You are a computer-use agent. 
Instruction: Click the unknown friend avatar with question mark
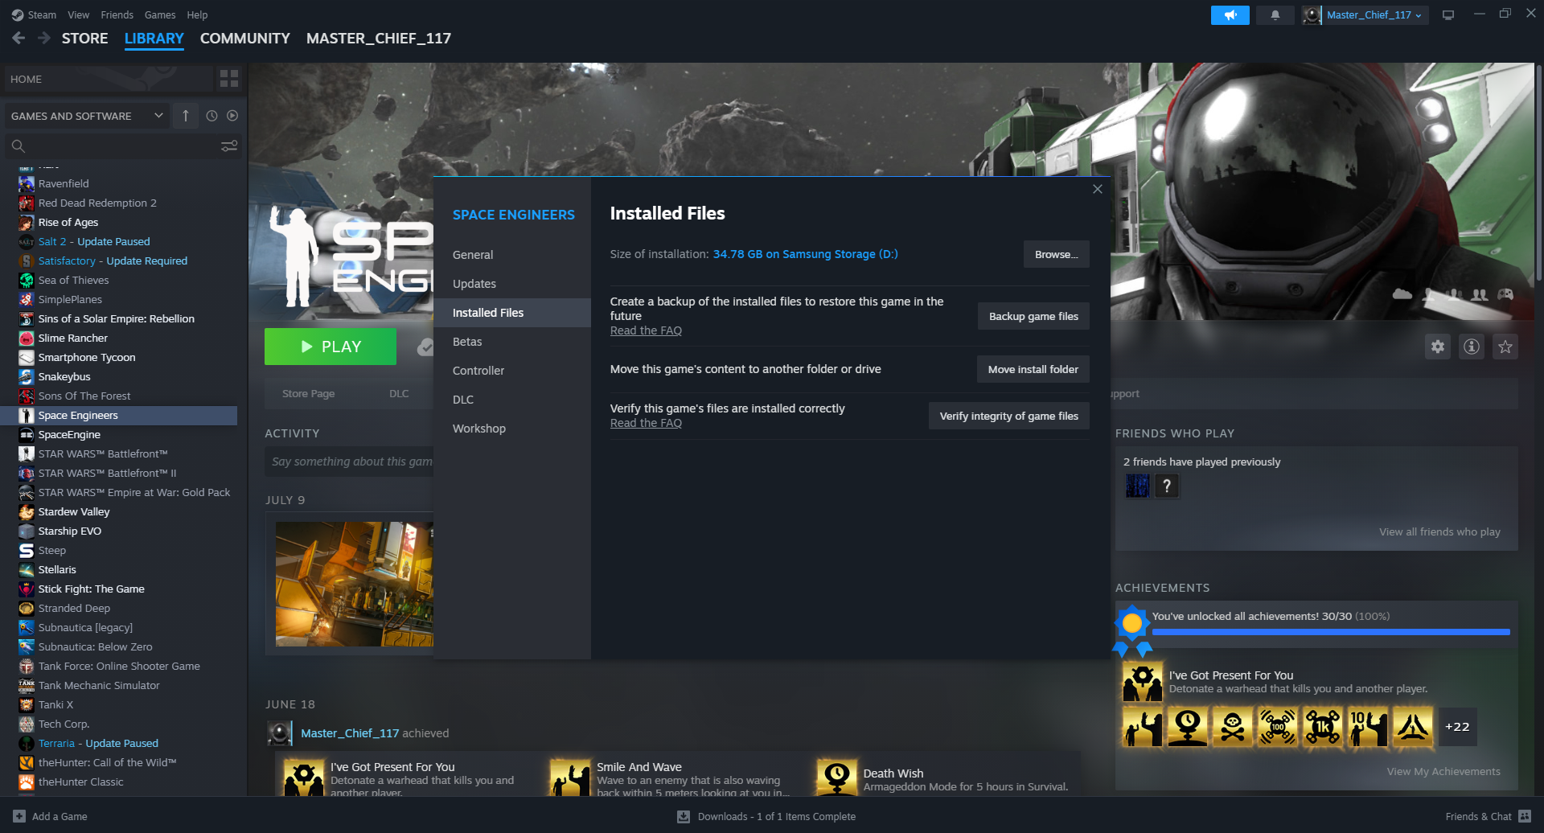[1167, 486]
